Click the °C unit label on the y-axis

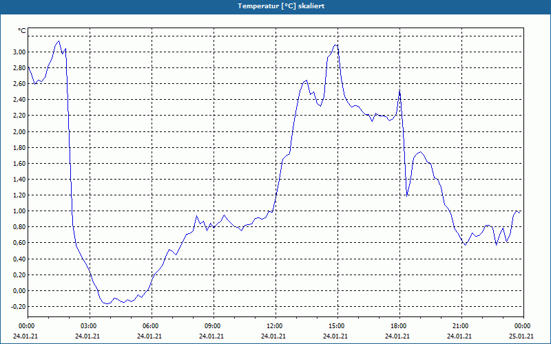pos(22,31)
